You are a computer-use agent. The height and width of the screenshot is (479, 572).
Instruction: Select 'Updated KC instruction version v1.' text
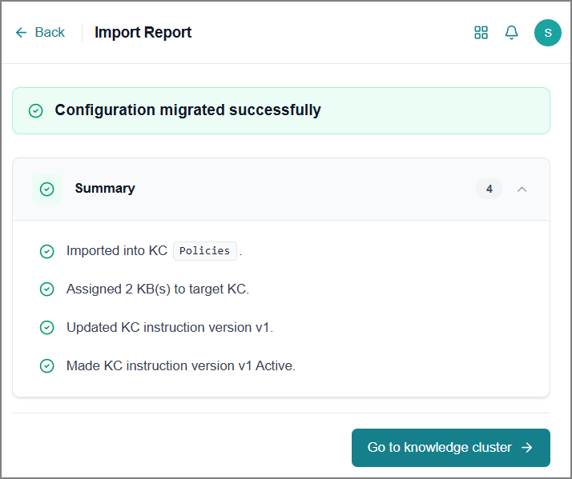pyautogui.click(x=170, y=328)
